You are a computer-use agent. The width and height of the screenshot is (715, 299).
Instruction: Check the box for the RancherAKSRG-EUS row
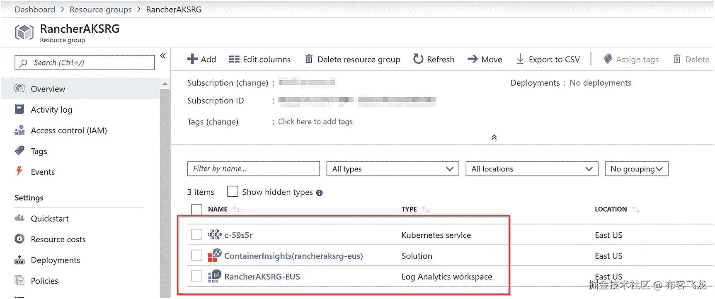[x=196, y=276]
